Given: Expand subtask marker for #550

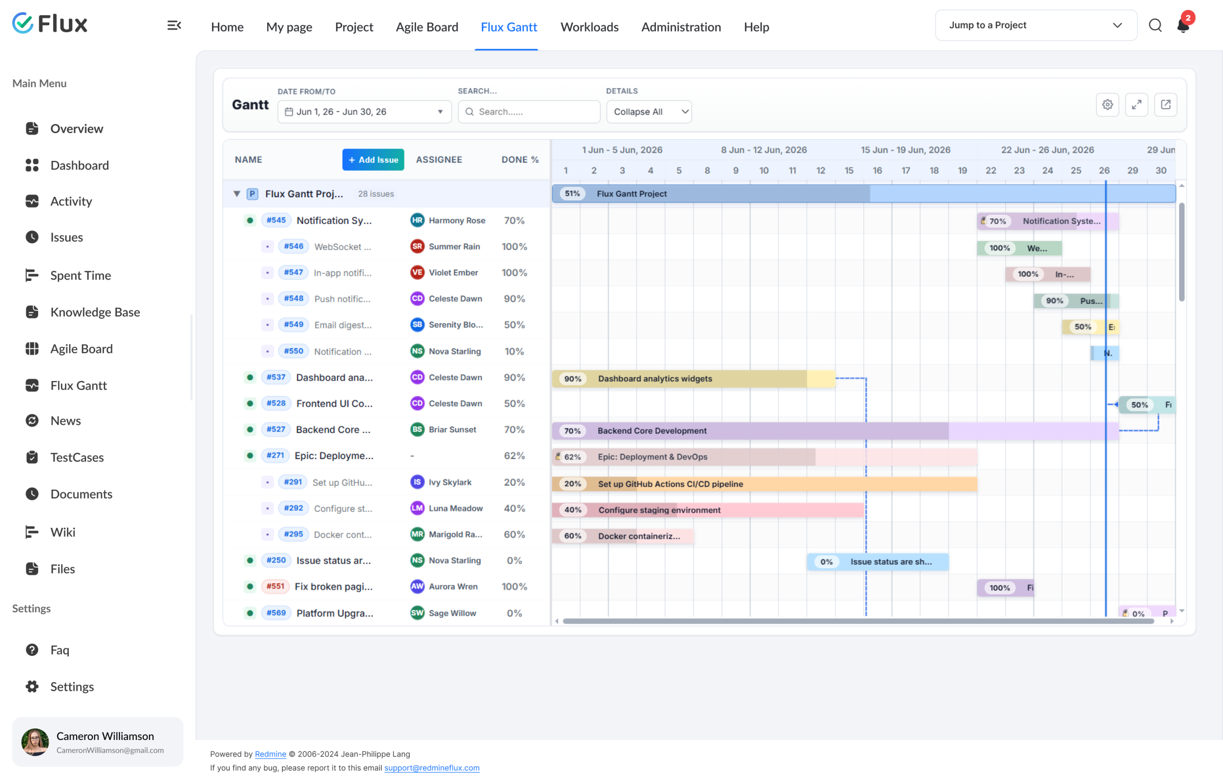Looking at the screenshot, I should [267, 351].
